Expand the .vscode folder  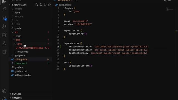pos(19,17)
